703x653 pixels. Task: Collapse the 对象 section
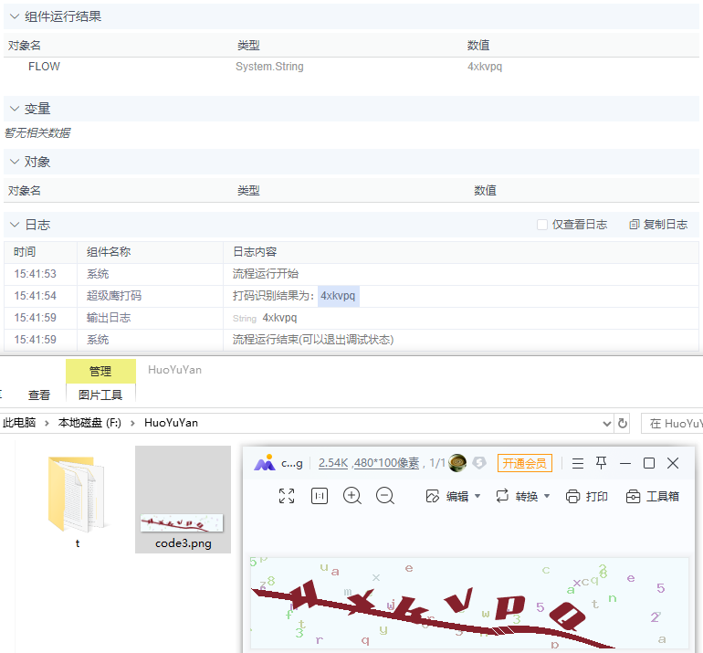[15, 162]
